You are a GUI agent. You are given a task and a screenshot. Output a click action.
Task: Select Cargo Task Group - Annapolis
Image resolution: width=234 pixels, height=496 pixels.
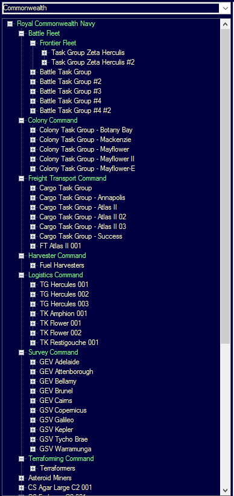tap(82, 198)
